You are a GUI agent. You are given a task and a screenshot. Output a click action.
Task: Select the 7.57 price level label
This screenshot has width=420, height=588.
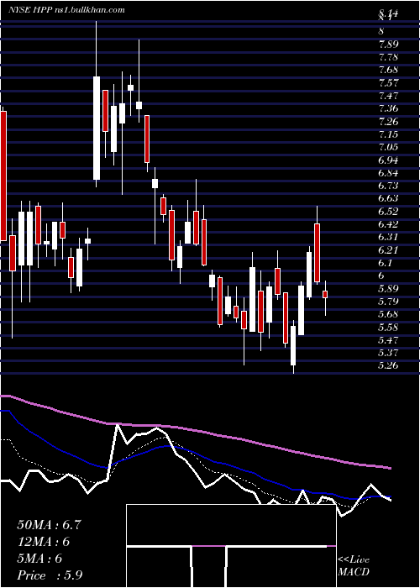click(388, 83)
